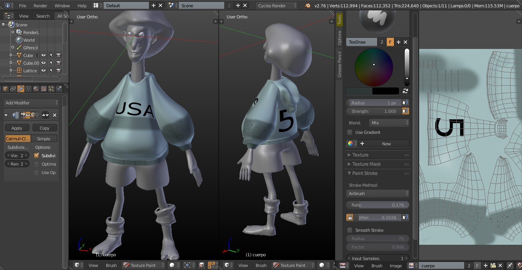Enable the Optimal Display checkbox
522x270 pixels.
coord(37,164)
